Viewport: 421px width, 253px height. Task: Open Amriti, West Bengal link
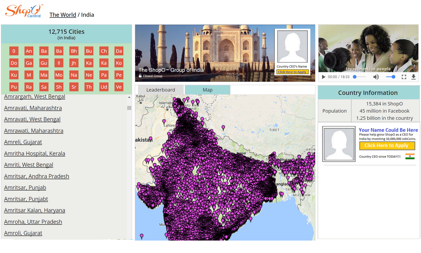point(29,165)
